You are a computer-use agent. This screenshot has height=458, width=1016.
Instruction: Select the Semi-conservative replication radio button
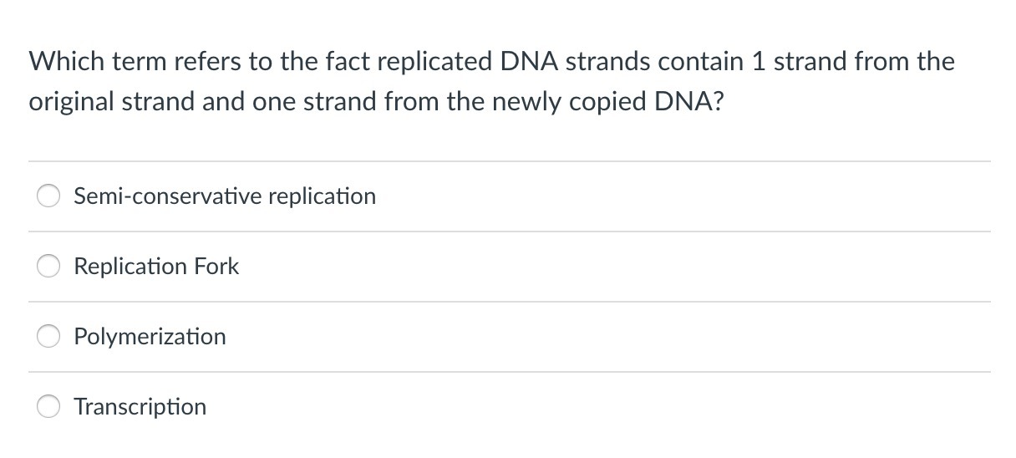click(48, 196)
